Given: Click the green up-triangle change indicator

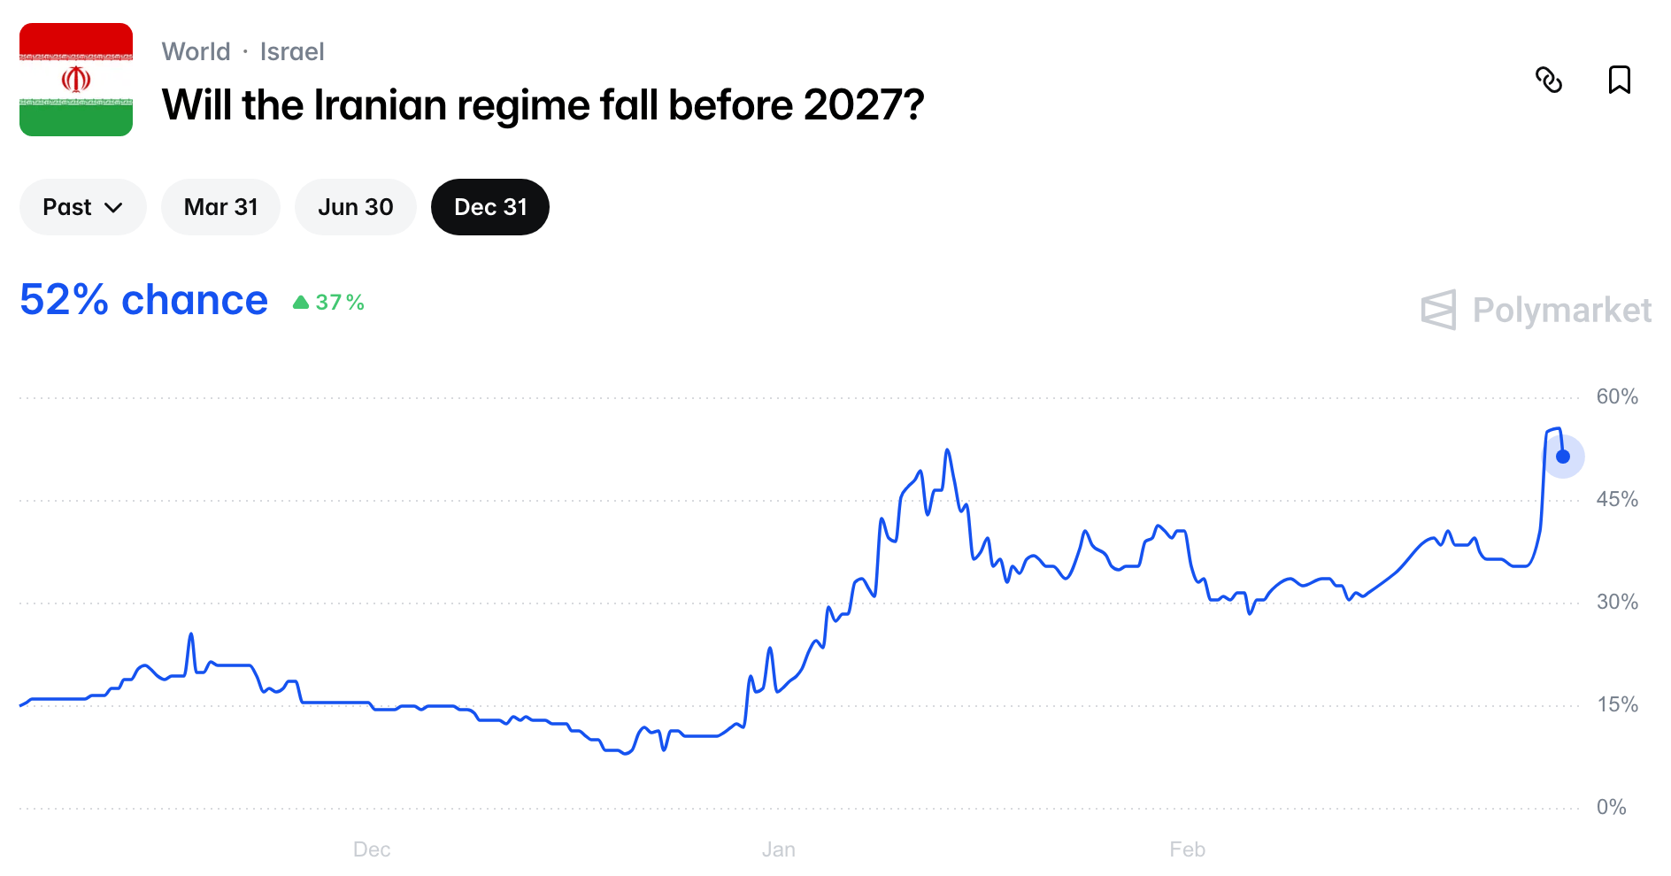Looking at the screenshot, I should (x=301, y=303).
